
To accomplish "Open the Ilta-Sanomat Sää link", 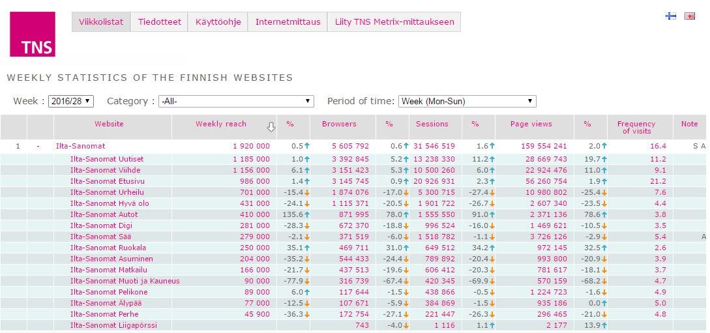I will coord(101,237).
